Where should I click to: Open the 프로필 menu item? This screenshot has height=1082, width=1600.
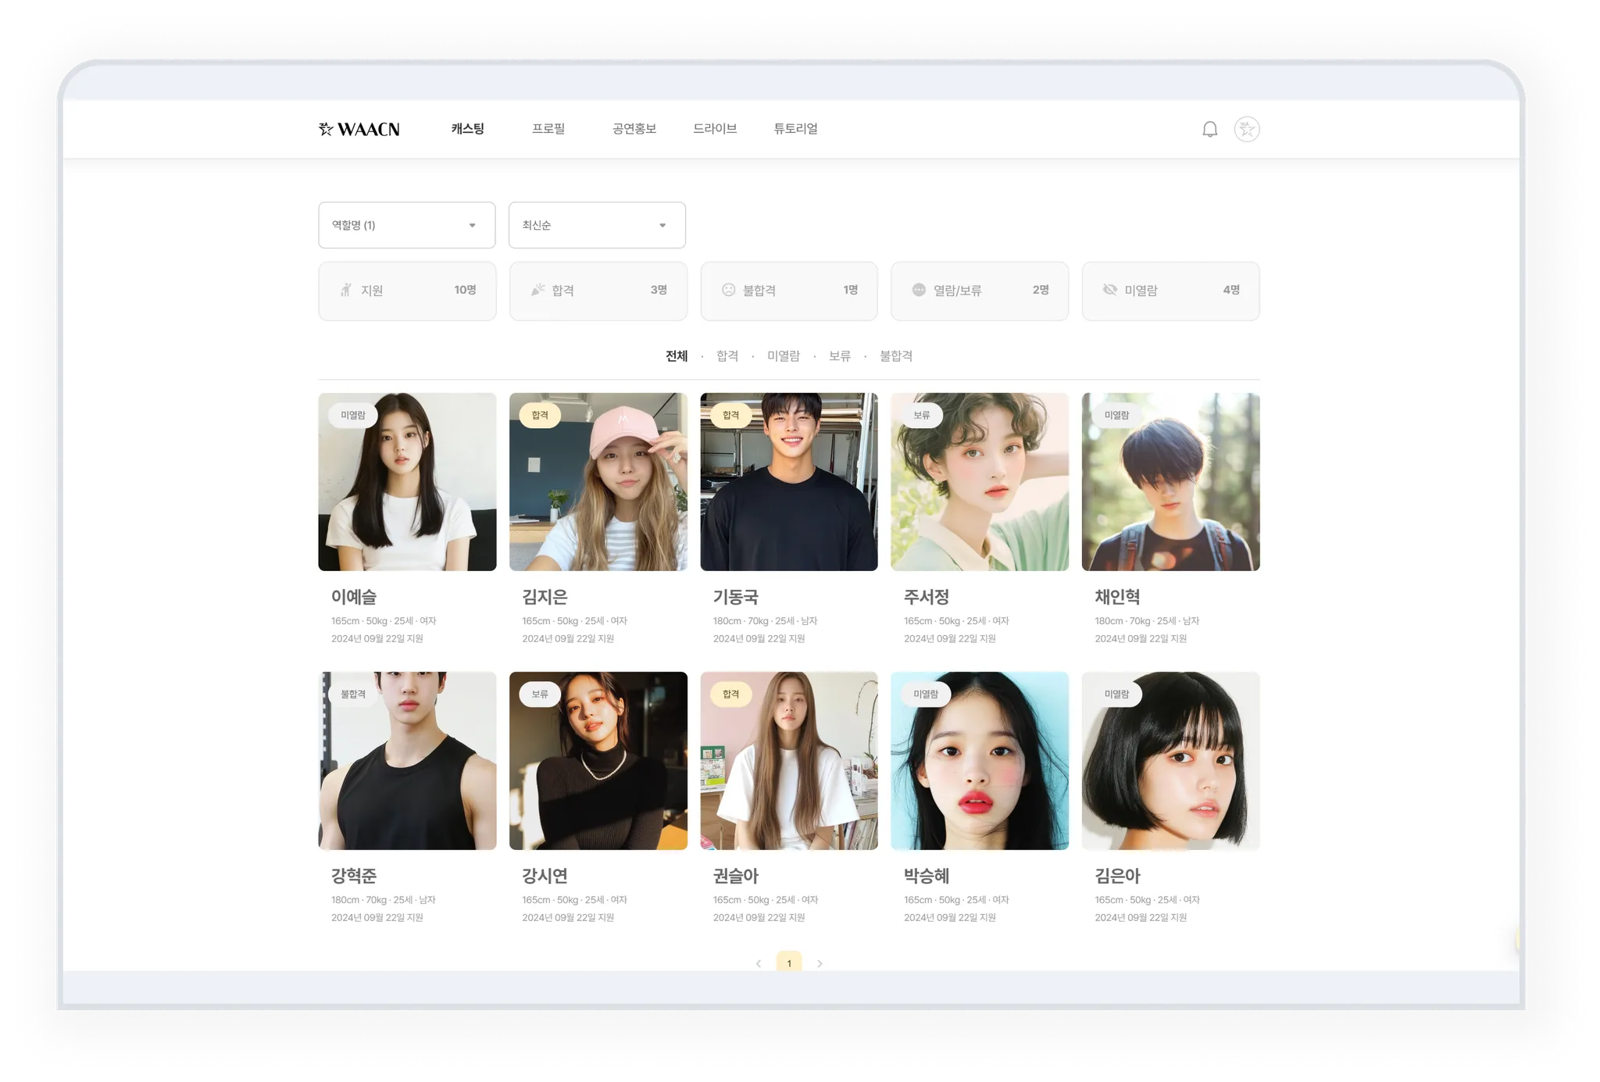pyautogui.click(x=548, y=129)
